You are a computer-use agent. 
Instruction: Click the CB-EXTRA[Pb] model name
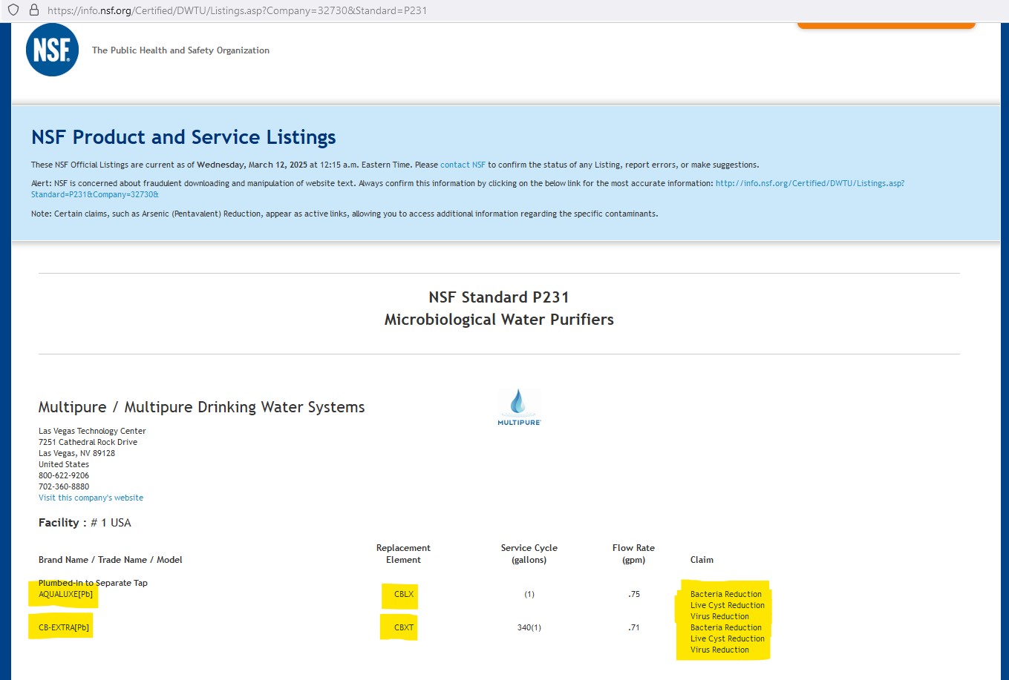tap(64, 627)
